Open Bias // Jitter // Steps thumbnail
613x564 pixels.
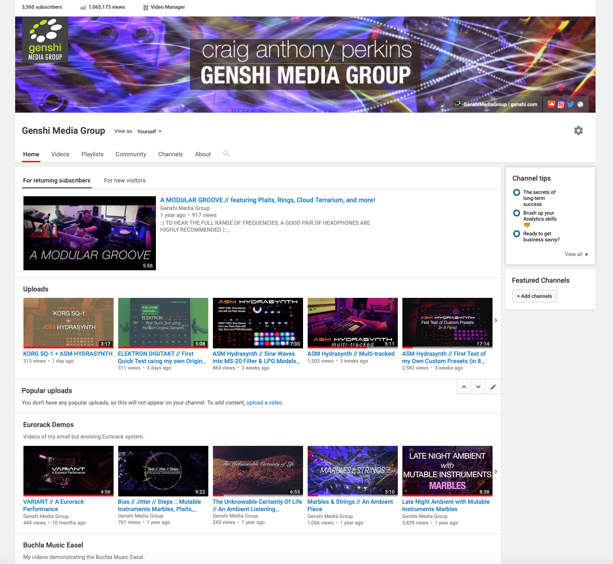click(x=163, y=471)
